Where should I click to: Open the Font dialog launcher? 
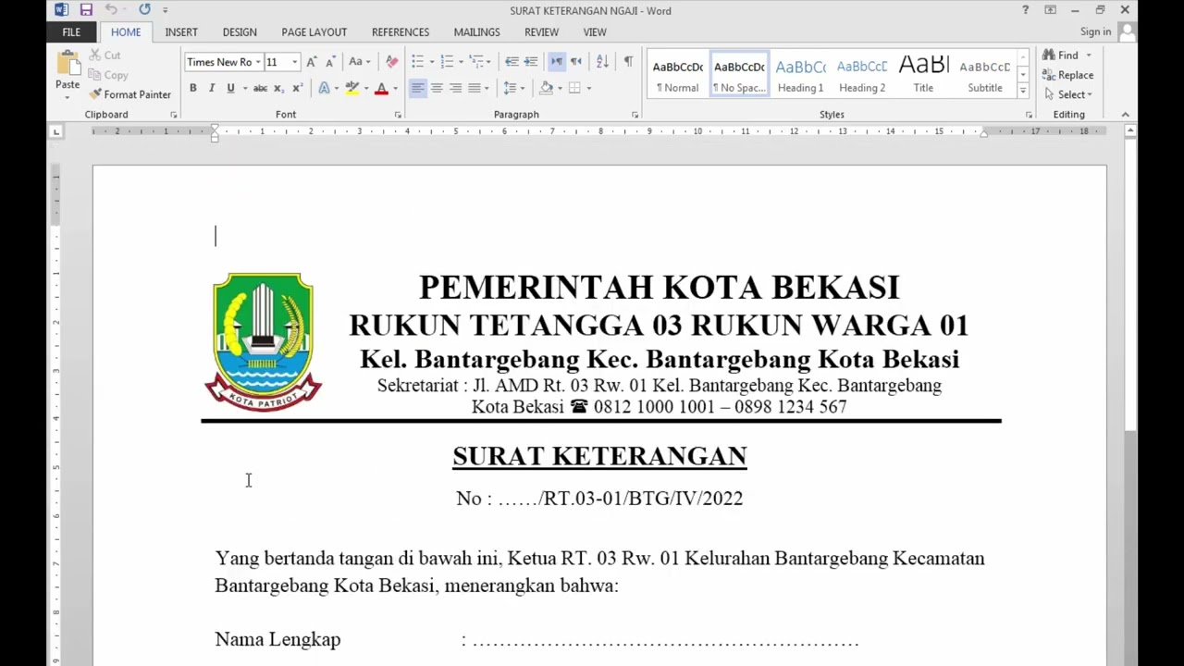coord(398,115)
